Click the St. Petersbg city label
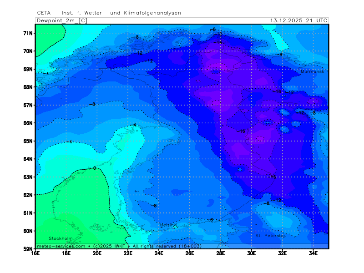 click(x=270, y=236)
